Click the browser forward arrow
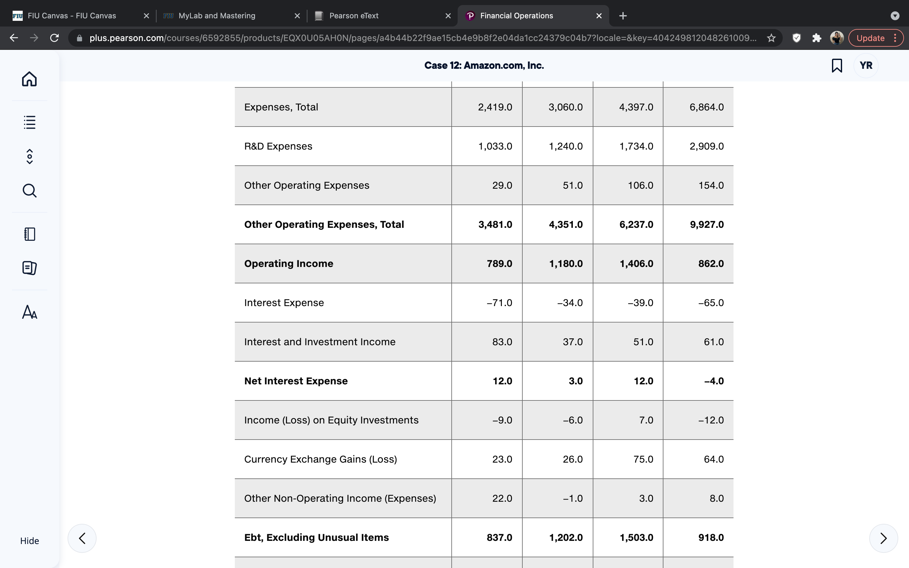Image resolution: width=909 pixels, height=568 pixels. (34, 38)
